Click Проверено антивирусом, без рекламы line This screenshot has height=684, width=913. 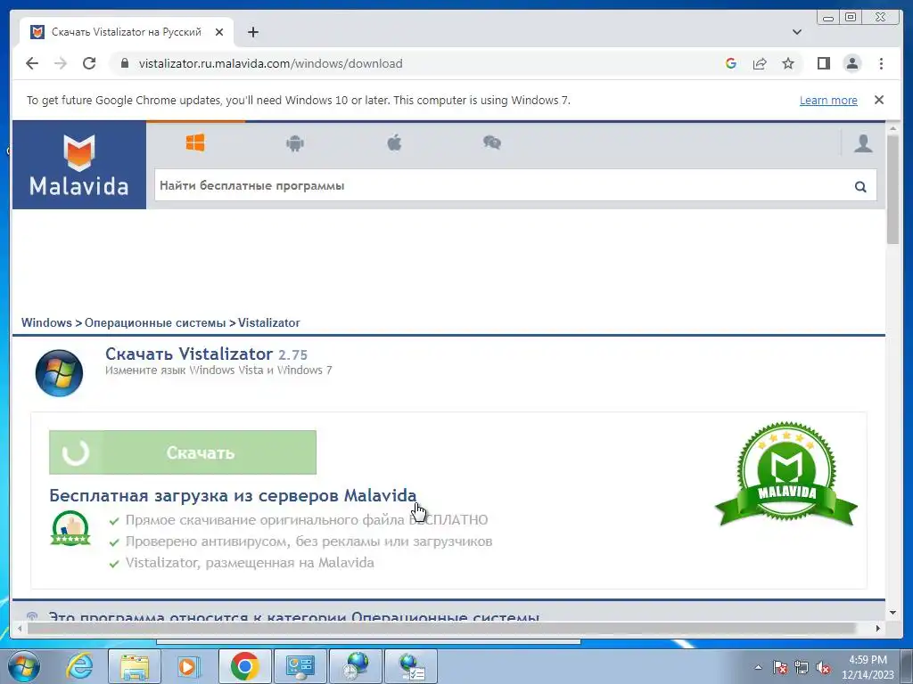308,541
